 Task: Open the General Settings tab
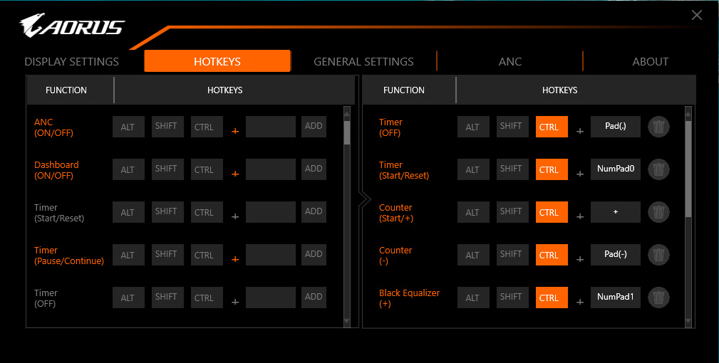[x=363, y=62]
